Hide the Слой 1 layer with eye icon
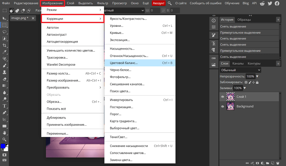Image resolution: width=286 pixels, height=166 pixels. 222,97
